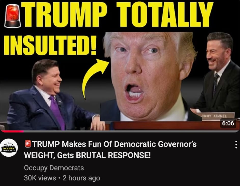The image size is (240, 186).
Task: Open the Occupy Democrats channel name link
Action: (54, 168)
